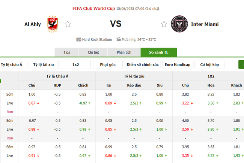Click the first Live odds value 0.87
This screenshot has width=244, height=163.
coord(32,103)
